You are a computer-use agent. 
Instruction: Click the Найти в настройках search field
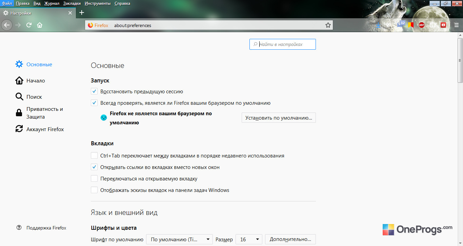pyautogui.click(x=283, y=44)
